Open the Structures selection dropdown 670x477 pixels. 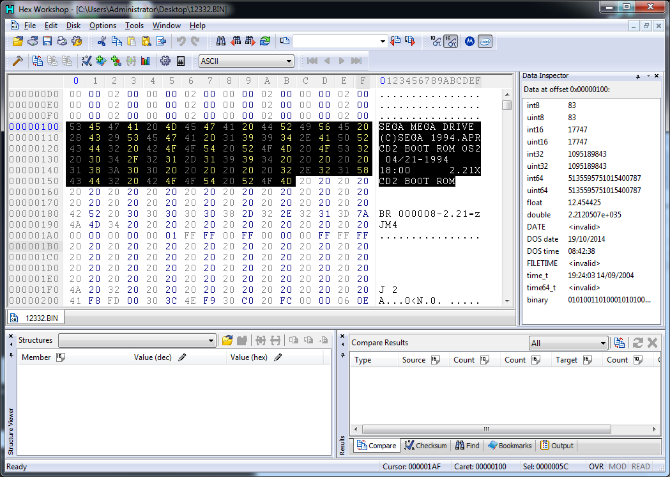(211, 341)
